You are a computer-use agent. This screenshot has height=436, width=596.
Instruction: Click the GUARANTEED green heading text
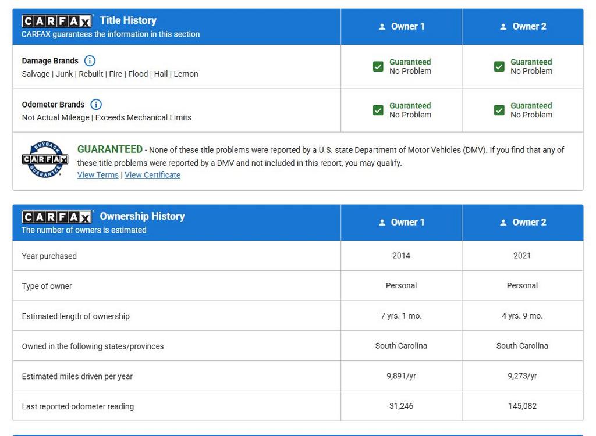point(110,149)
